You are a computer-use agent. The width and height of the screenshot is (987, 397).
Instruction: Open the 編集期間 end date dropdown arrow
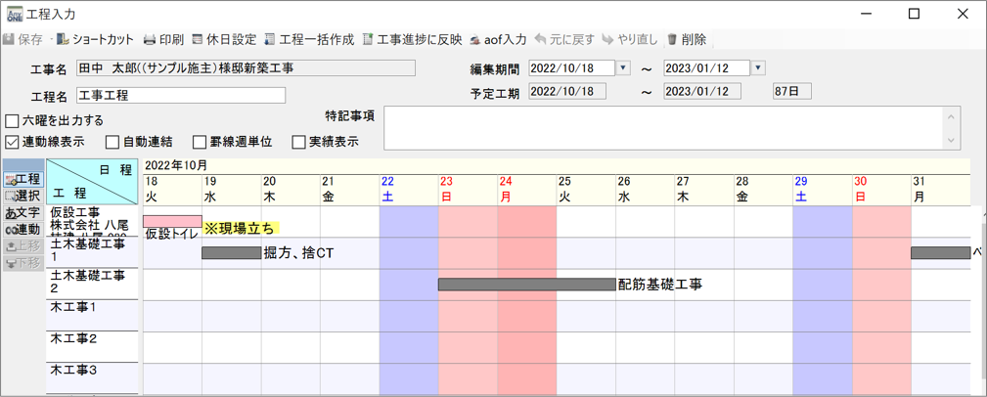[x=758, y=67]
